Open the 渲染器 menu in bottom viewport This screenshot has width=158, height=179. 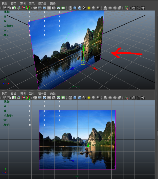point(42,93)
